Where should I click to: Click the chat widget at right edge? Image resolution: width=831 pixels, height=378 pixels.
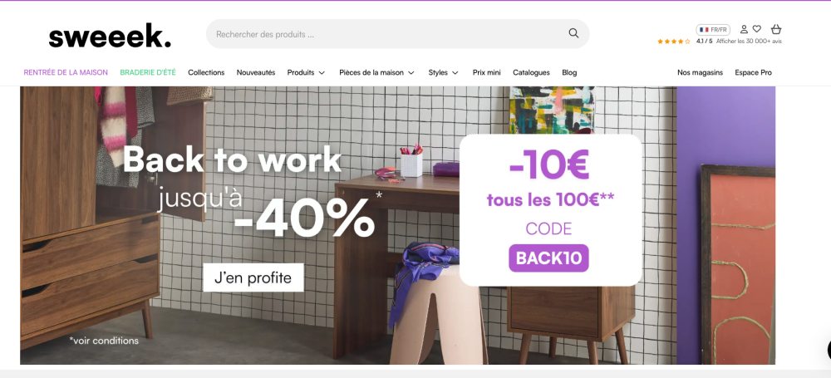pos(829,350)
